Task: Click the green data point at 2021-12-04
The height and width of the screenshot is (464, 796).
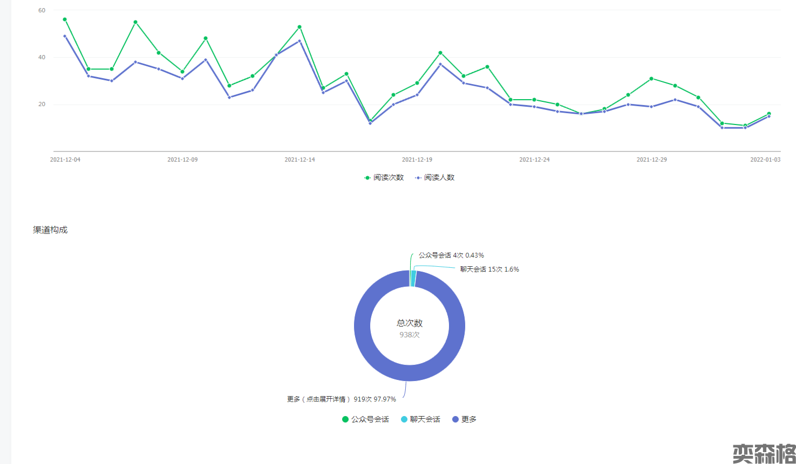Action: point(65,19)
